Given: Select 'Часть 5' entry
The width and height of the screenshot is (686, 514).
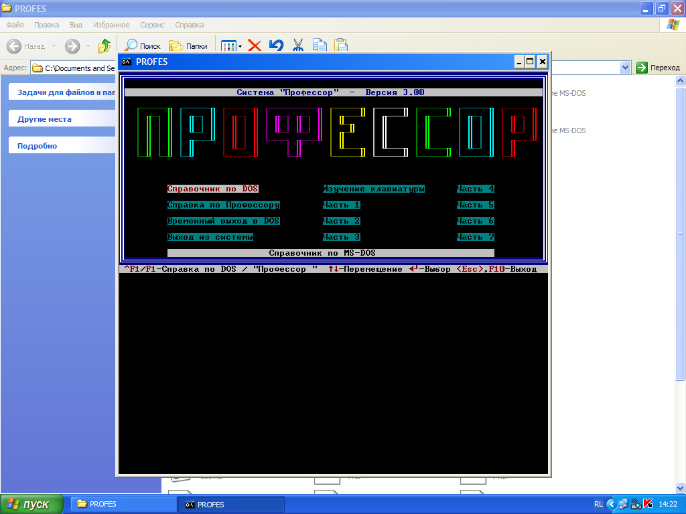Looking at the screenshot, I should (476, 205).
